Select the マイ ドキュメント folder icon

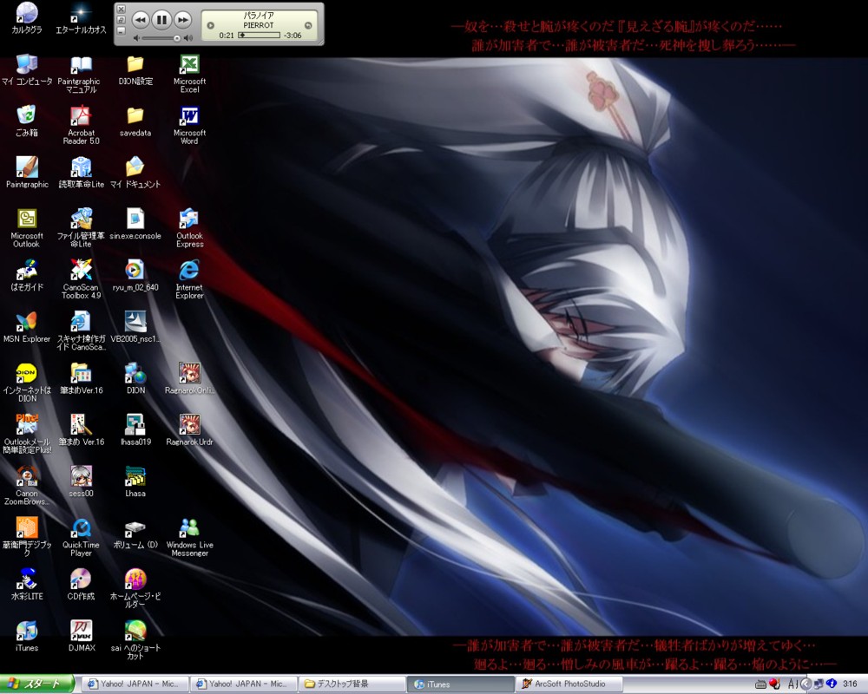135,173
